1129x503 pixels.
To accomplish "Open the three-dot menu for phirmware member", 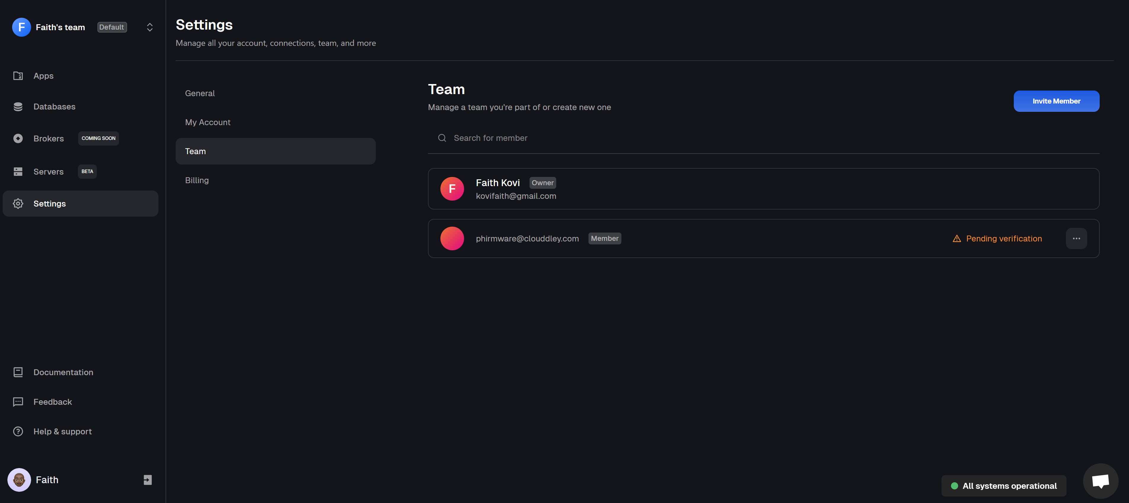I will point(1076,238).
